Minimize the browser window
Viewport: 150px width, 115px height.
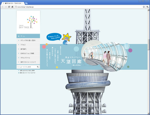tap(140, 1)
